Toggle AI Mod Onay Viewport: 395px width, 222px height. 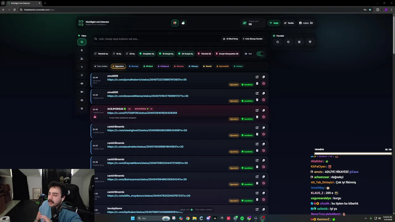click(230, 39)
